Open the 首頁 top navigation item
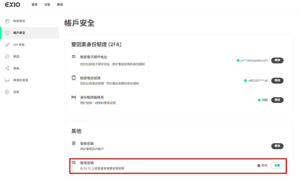The height and width of the screenshot is (186, 300). [x=34, y=4]
